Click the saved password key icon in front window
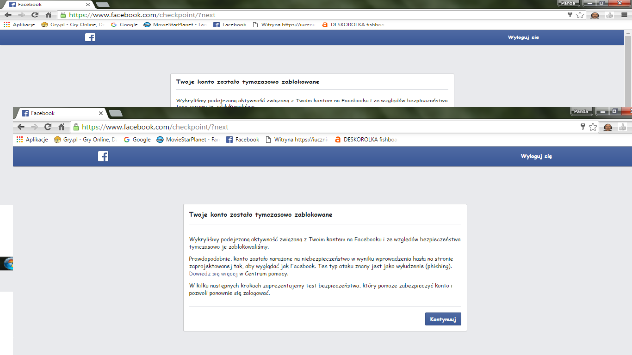632x355 pixels. pyautogui.click(x=583, y=127)
